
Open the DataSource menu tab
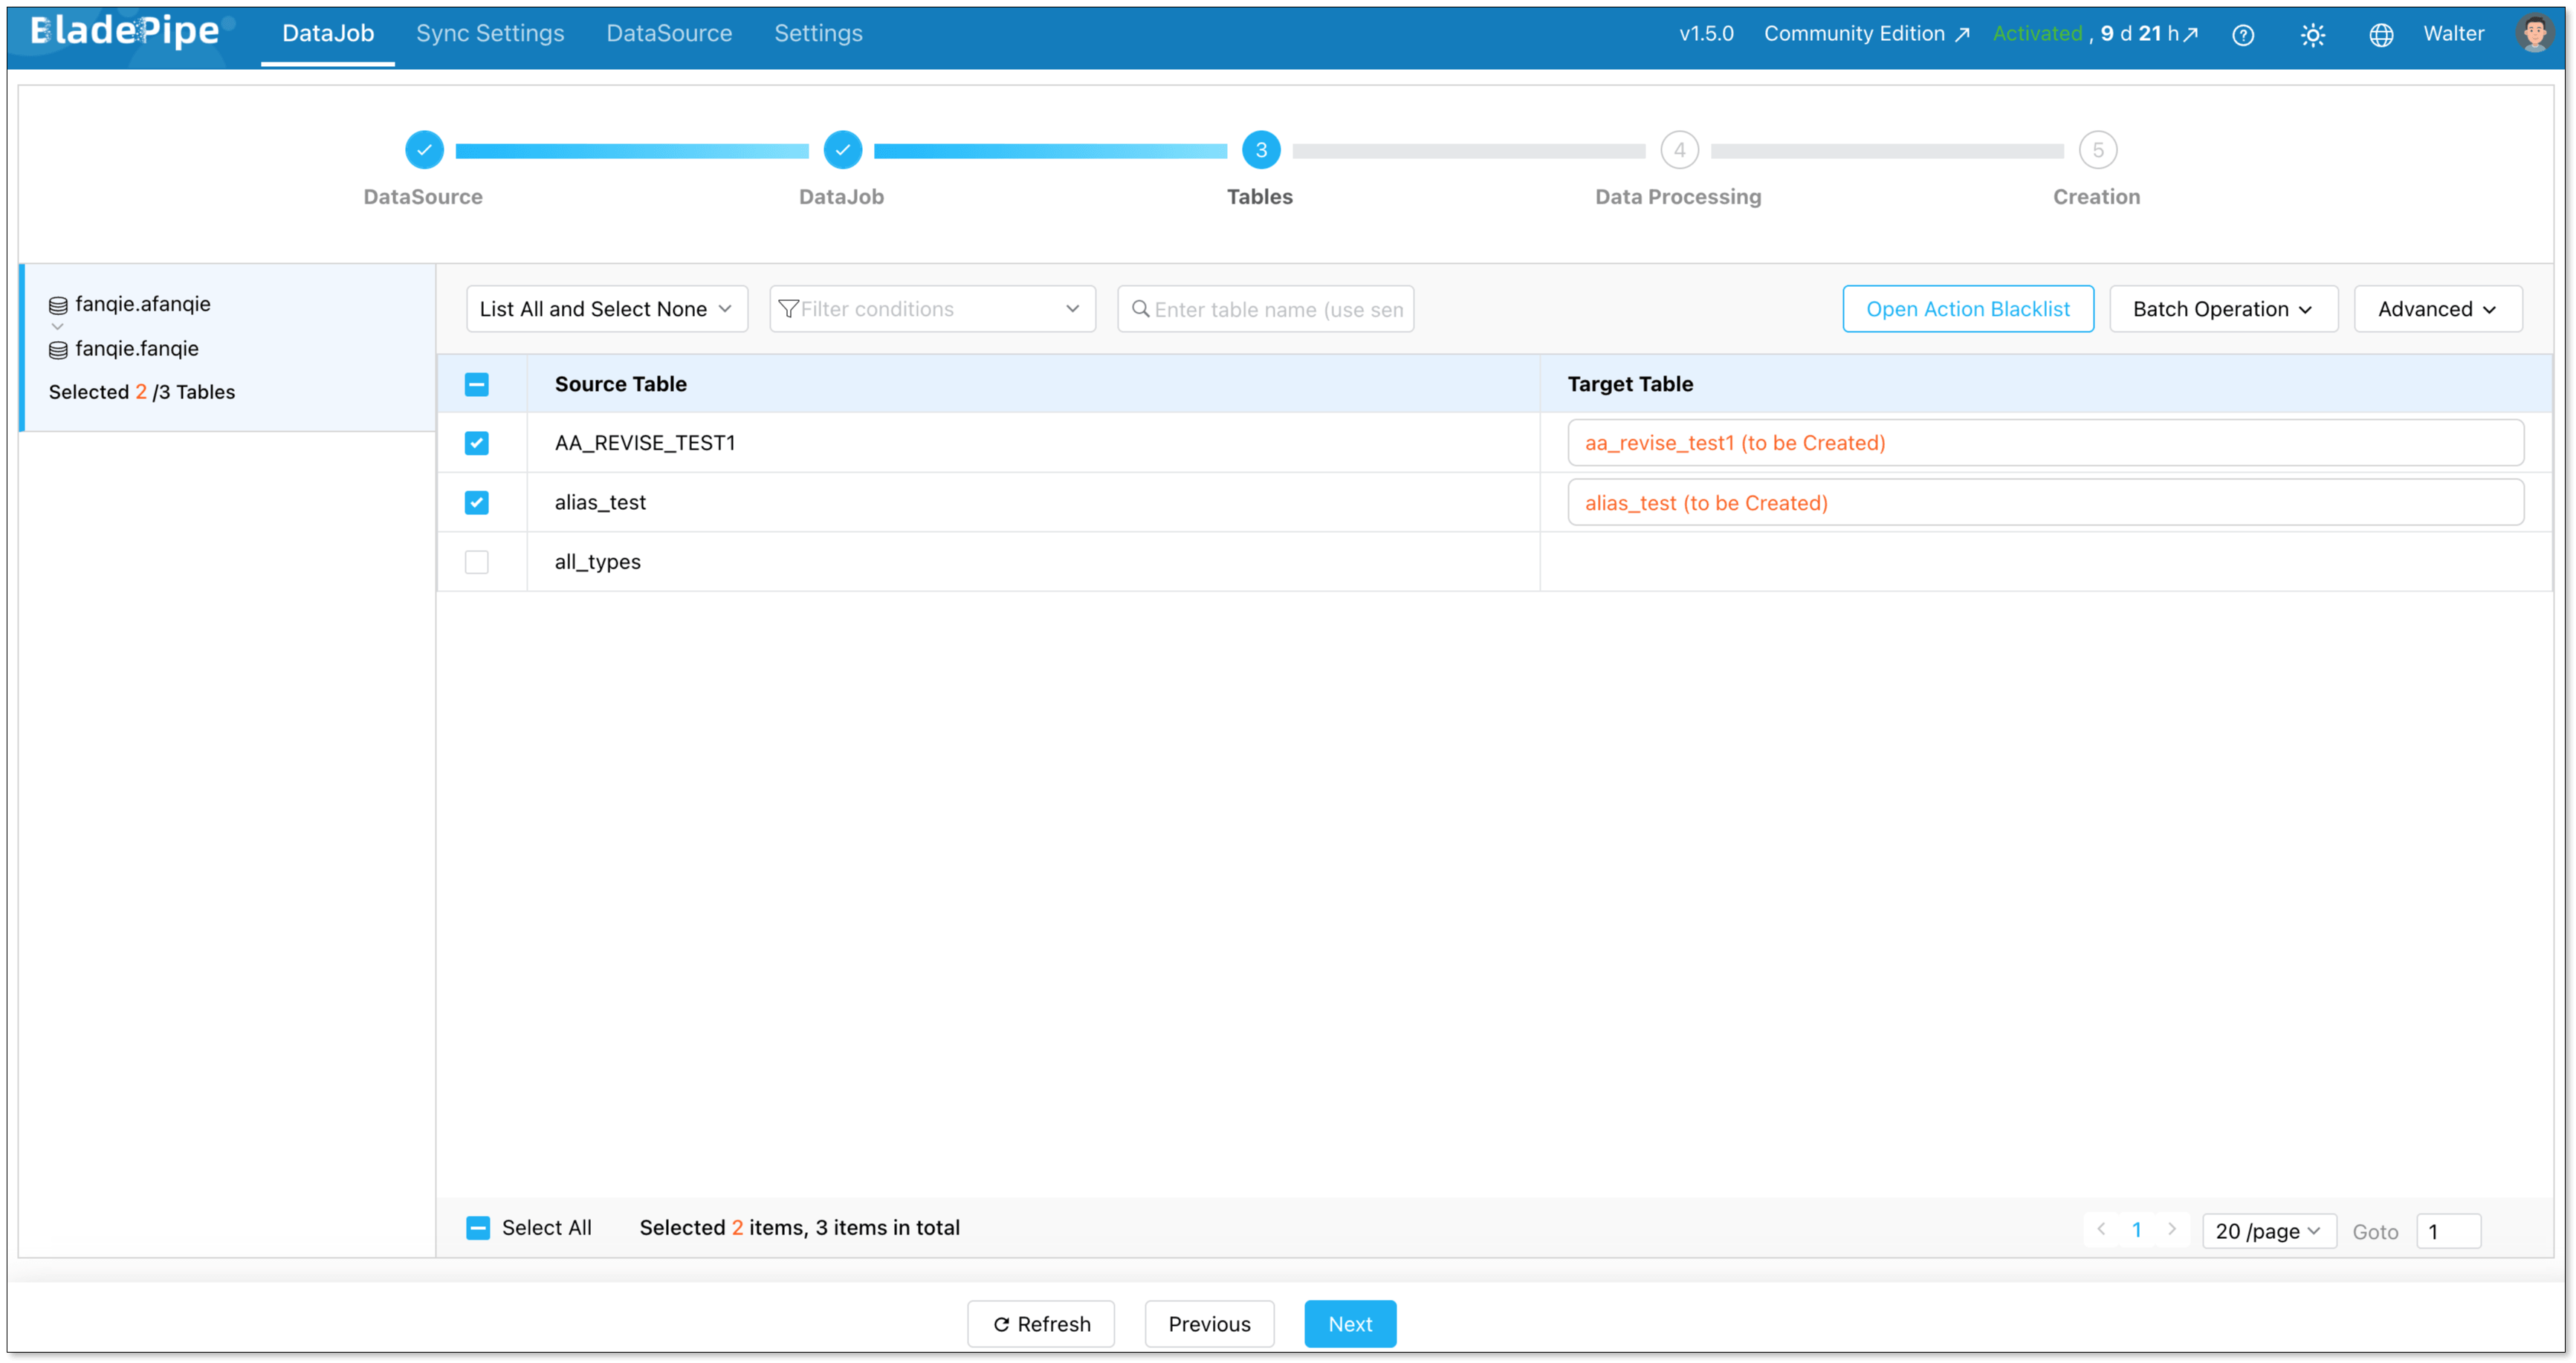pyautogui.click(x=669, y=33)
